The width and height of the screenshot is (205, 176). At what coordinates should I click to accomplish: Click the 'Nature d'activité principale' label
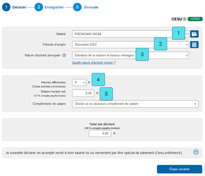click(x=42, y=56)
